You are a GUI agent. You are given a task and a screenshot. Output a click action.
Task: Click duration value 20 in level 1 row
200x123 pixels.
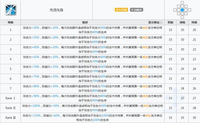(x=194, y=30)
